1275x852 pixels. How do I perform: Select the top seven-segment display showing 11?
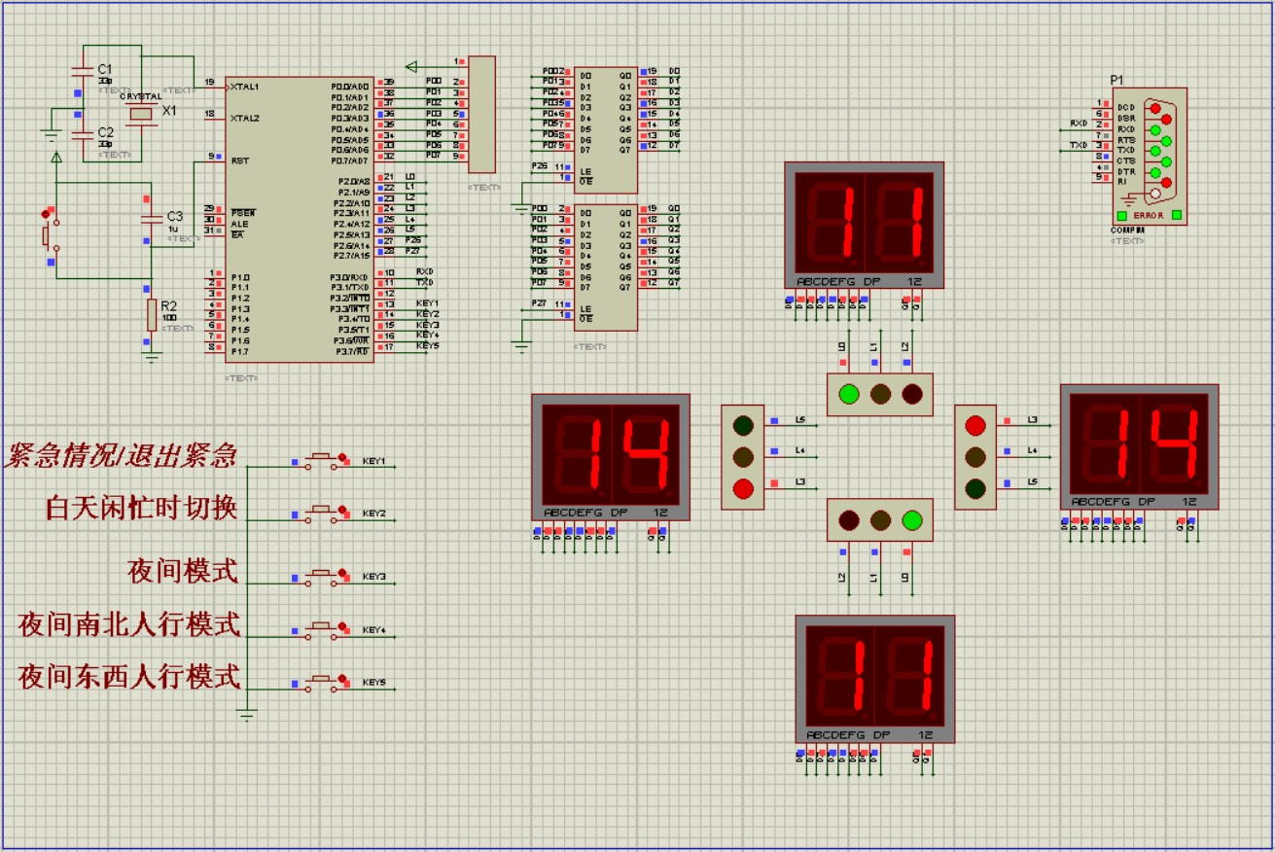pyautogui.click(x=865, y=226)
